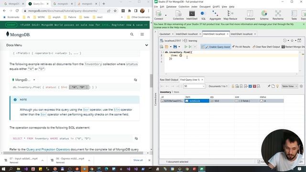Click the query history clock icon

coord(285,41)
